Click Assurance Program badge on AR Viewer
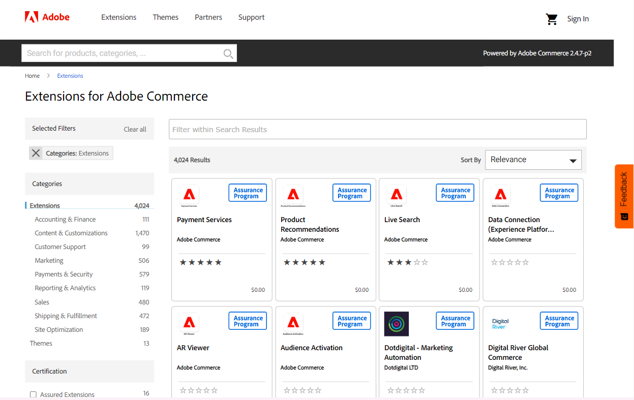634x400 pixels. [248, 321]
